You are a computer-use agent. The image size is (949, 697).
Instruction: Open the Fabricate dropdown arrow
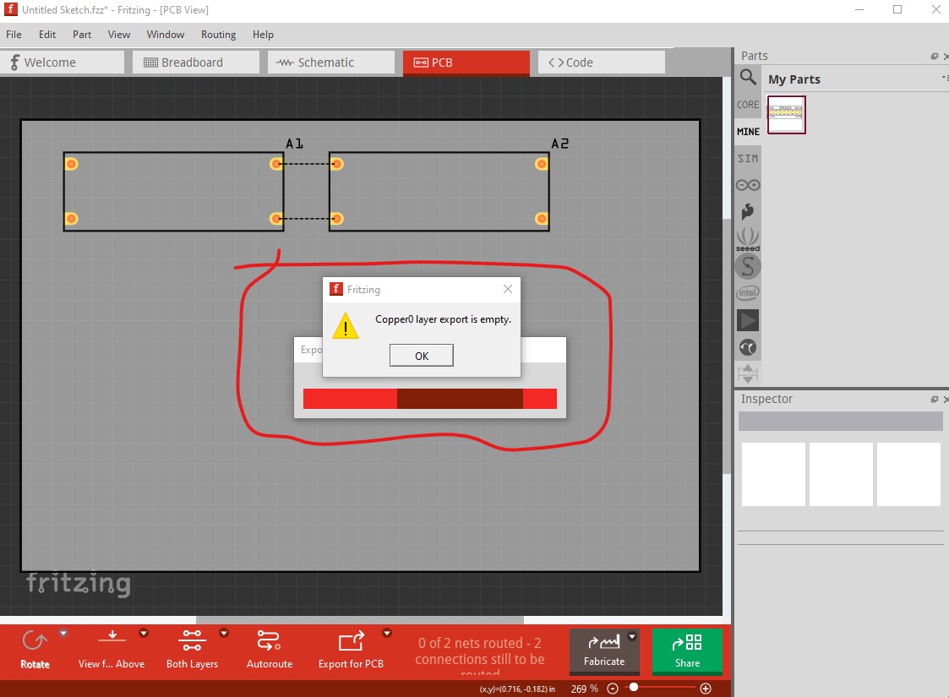[x=632, y=636]
